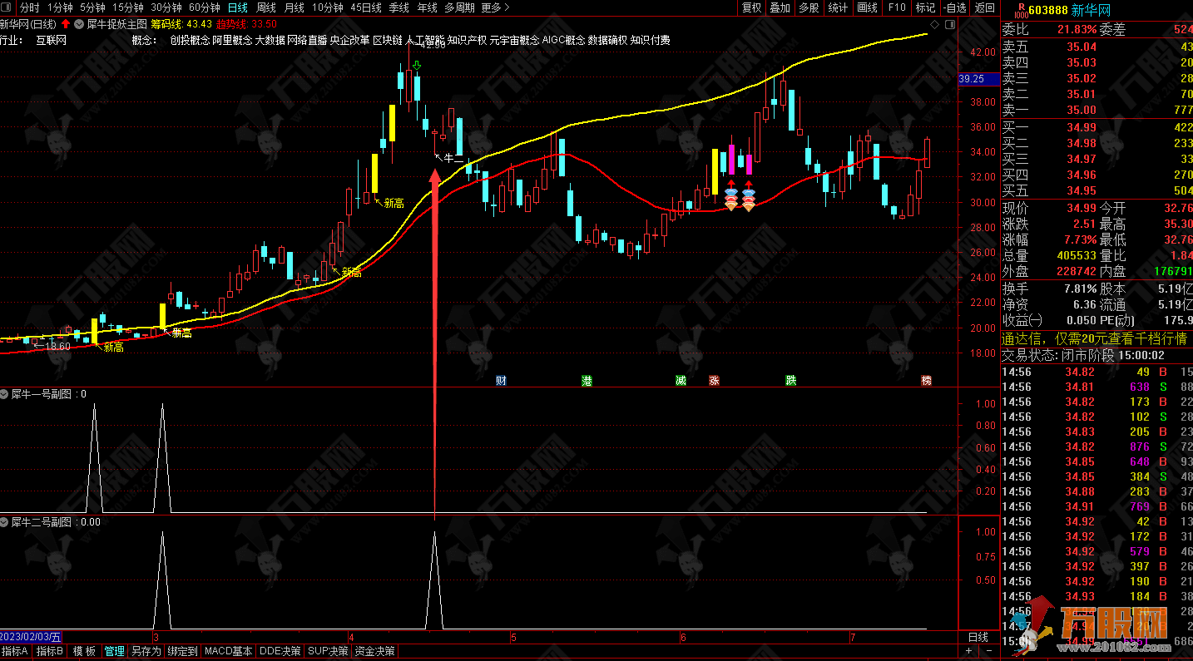Select the MACD基本 indicator tab
Image resolution: width=1193 pixels, height=661 pixels.
229,651
